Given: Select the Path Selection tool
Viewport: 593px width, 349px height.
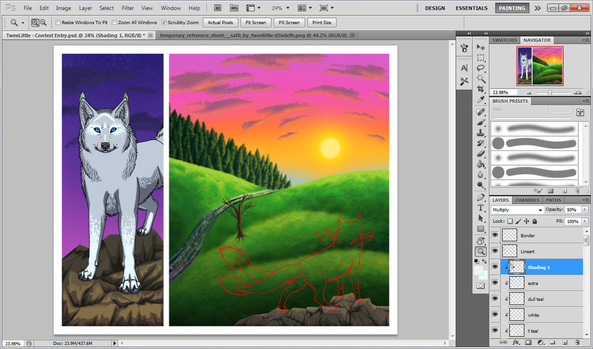Looking at the screenshot, I should (x=481, y=218).
